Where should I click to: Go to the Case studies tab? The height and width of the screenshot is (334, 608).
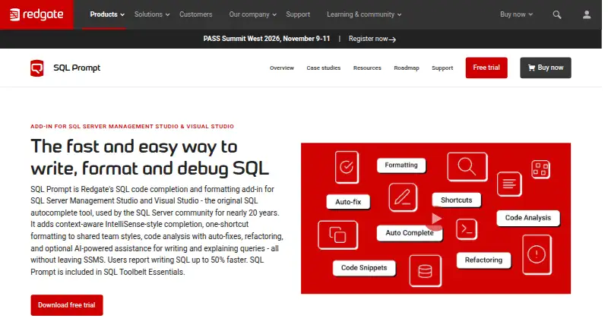(324, 68)
